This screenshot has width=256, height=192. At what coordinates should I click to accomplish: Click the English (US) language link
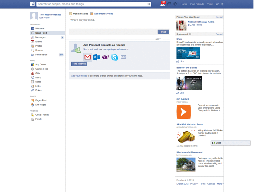182,184
